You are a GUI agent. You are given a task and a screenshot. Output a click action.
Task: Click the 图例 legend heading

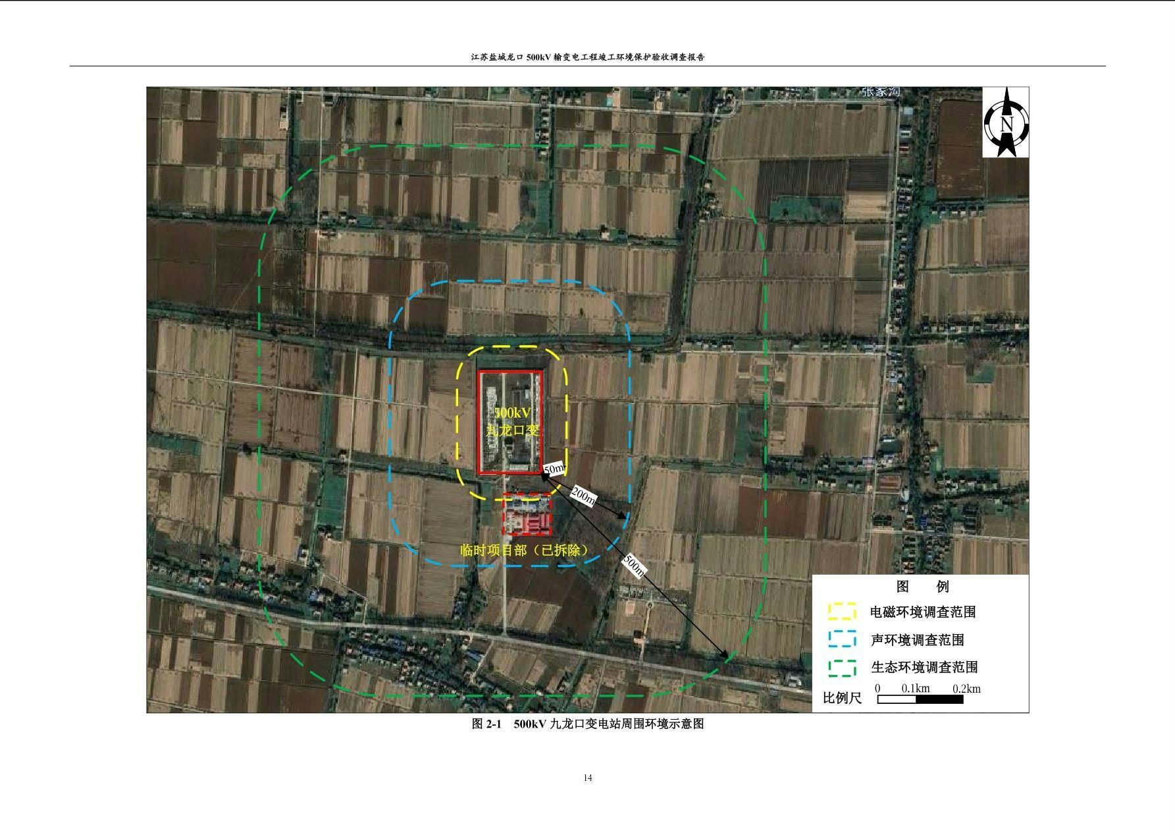[x=922, y=586]
